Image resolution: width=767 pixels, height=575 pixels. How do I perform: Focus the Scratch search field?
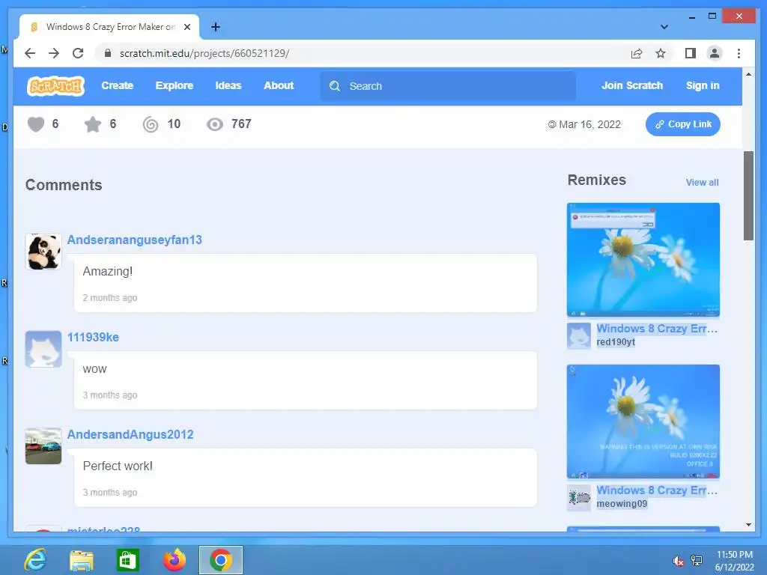click(x=448, y=86)
